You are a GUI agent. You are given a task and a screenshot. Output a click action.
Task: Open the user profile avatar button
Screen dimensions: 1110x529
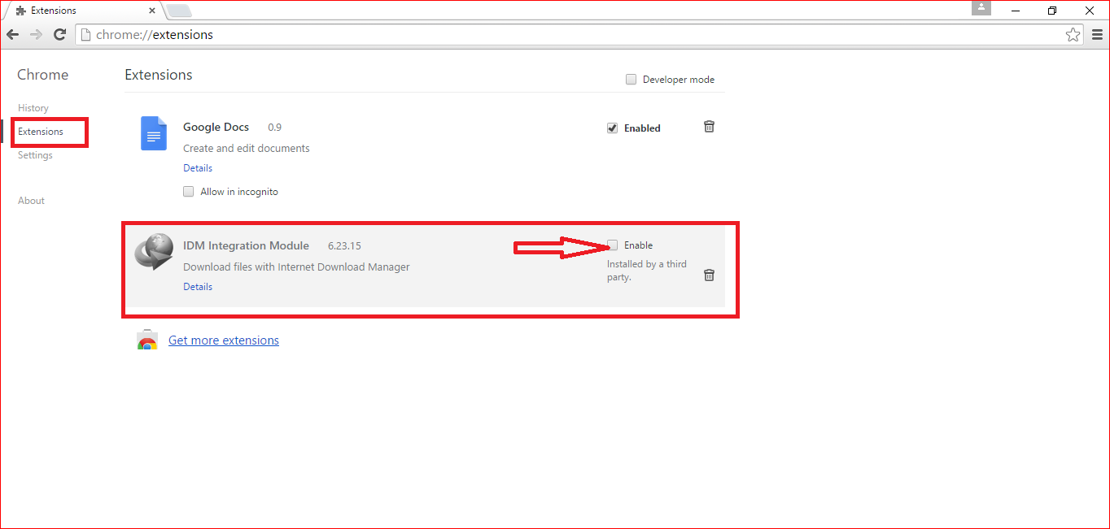tap(981, 7)
